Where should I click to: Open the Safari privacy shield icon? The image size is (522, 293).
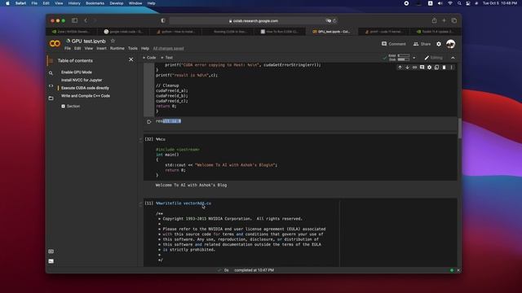coord(163,20)
